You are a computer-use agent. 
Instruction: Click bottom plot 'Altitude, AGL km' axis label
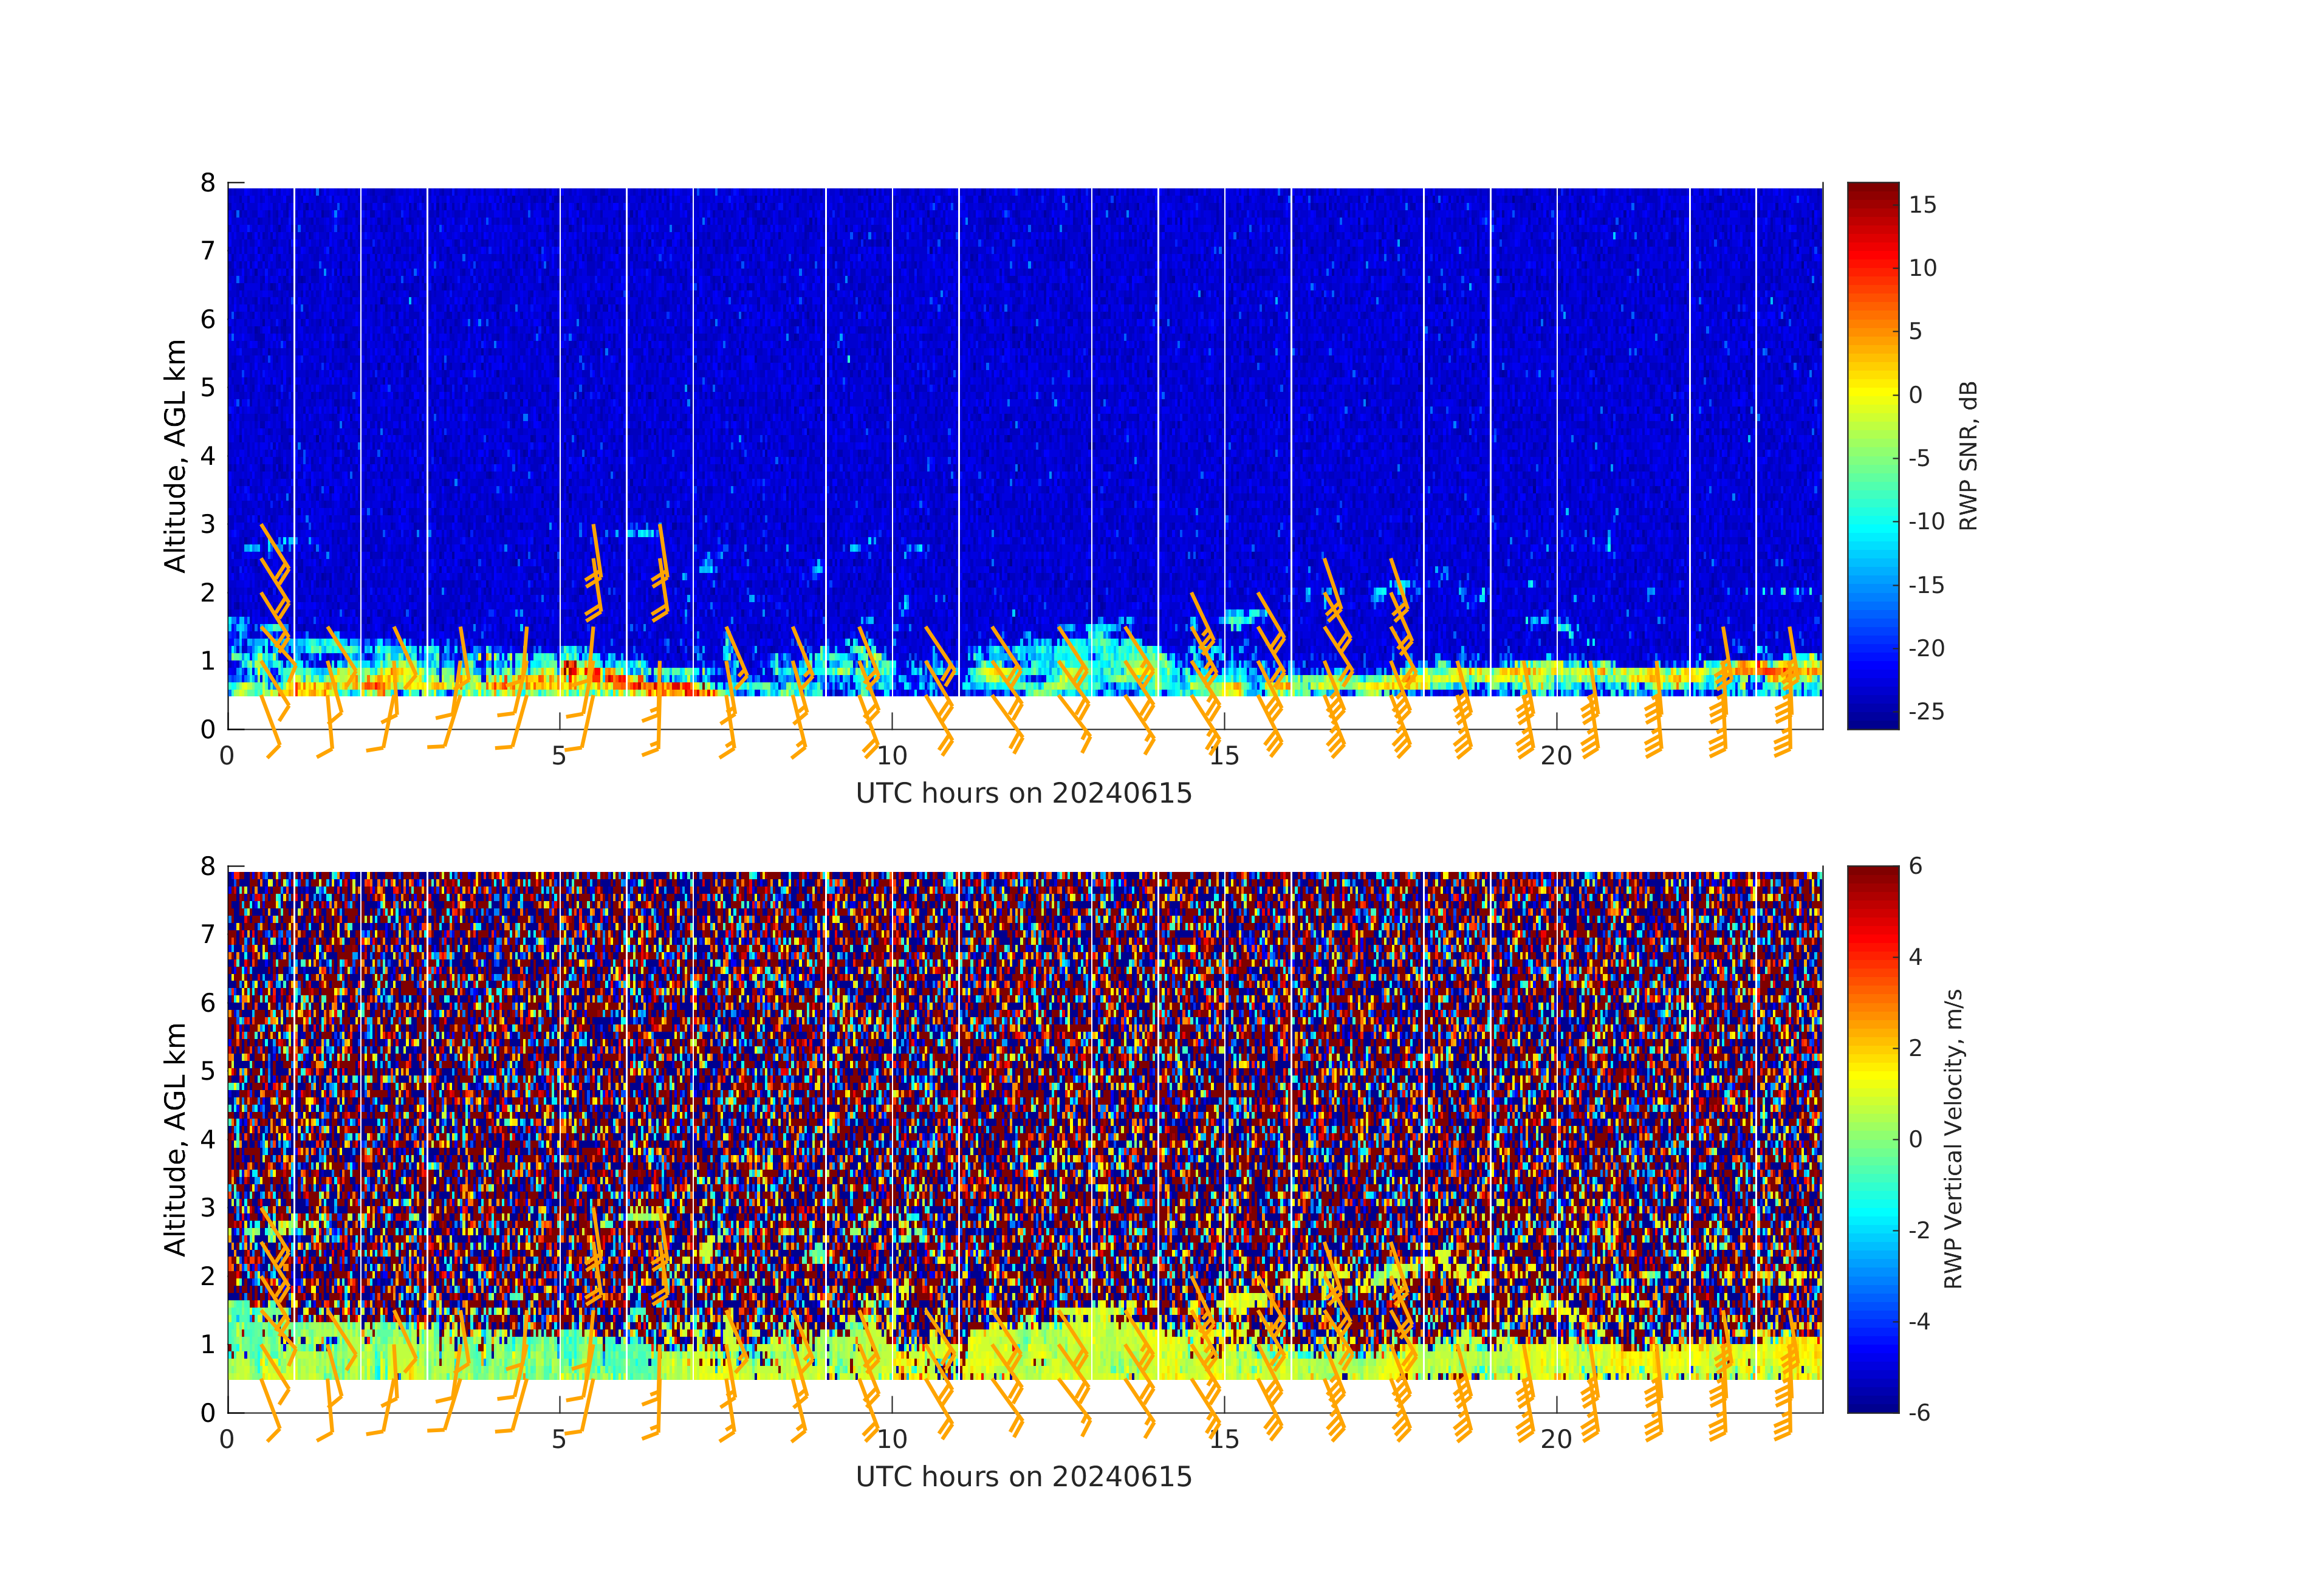[x=175, y=1139]
